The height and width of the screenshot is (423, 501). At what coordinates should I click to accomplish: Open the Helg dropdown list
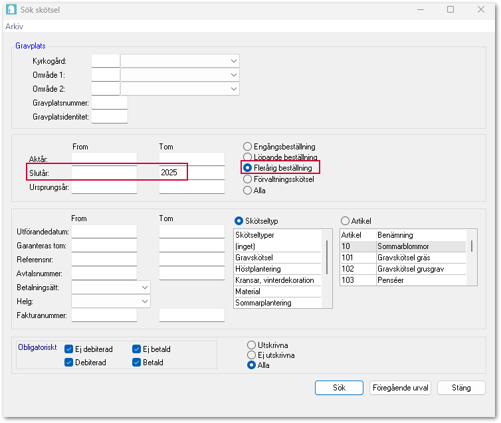[x=145, y=301]
